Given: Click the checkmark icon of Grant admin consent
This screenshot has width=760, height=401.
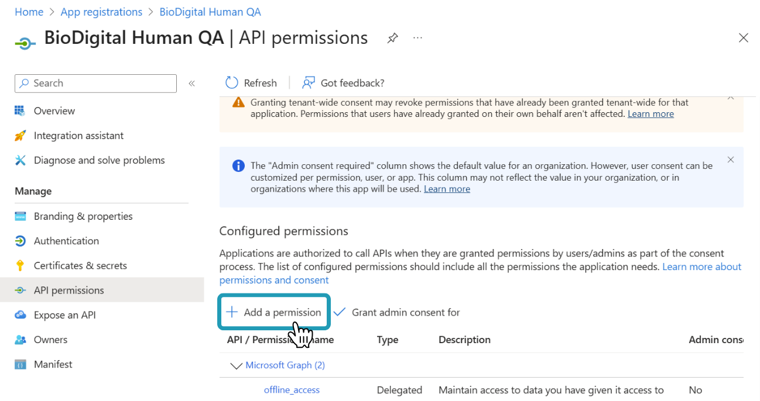Looking at the screenshot, I should (340, 312).
